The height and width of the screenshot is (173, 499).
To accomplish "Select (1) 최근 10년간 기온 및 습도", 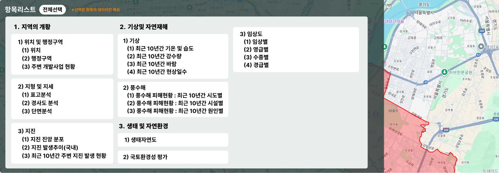I will click(x=160, y=49).
